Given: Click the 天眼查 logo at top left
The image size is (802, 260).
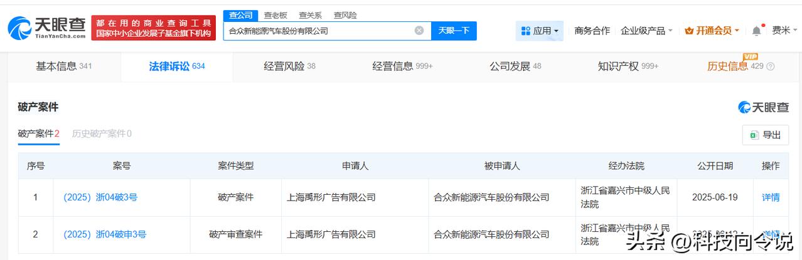Looking at the screenshot, I should (x=46, y=28).
